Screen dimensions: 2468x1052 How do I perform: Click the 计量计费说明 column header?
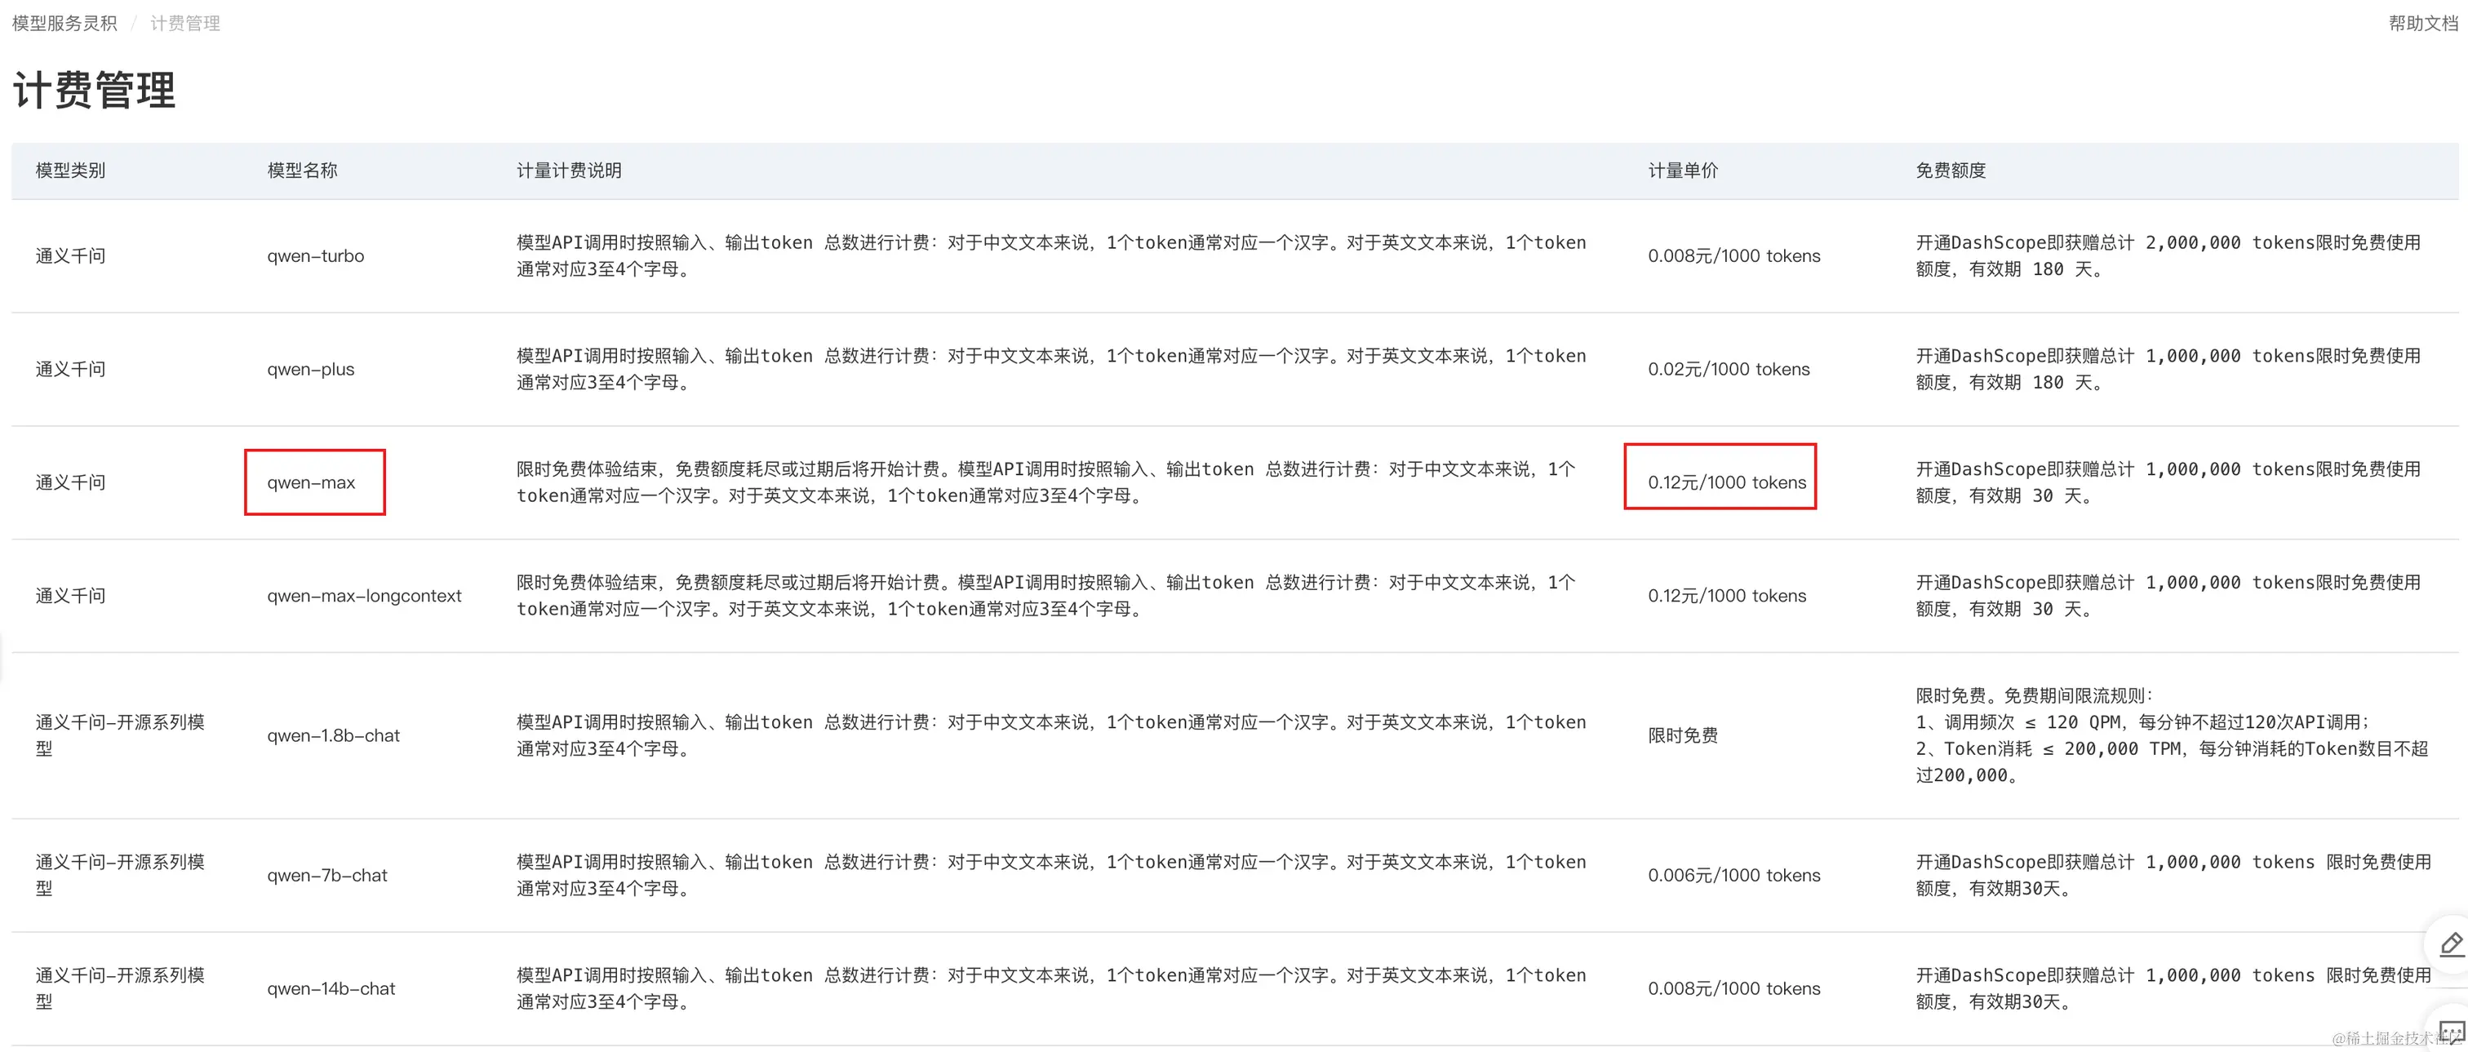pyautogui.click(x=568, y=171)
